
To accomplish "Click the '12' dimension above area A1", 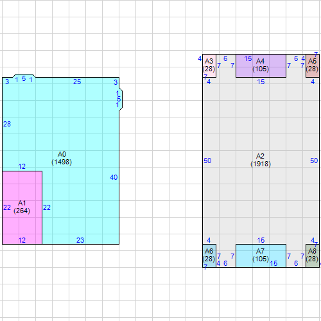I will click(x=22, y=166).
